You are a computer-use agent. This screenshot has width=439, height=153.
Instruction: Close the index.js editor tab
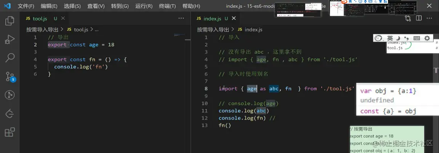coord(234,18)
